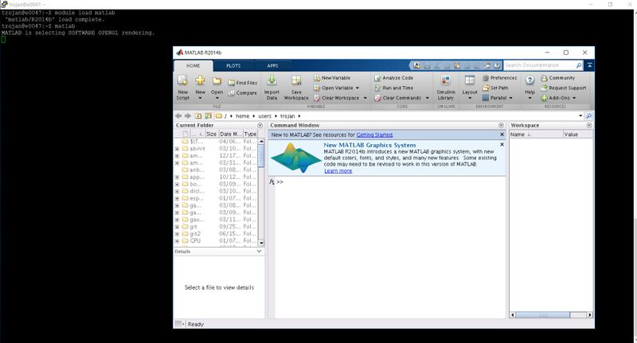The height and width of the screenshot is (343, 637).
Task: Open Clear Workspace dropdown arrow
Action: (x=365, y=98)
